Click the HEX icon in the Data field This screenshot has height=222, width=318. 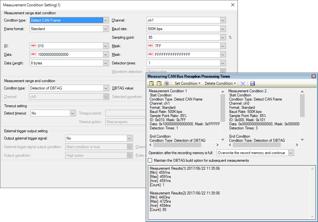click(x=34, y=54)
